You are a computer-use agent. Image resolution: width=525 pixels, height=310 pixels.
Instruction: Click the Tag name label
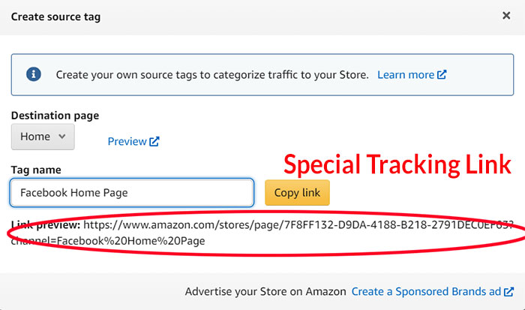36,170
